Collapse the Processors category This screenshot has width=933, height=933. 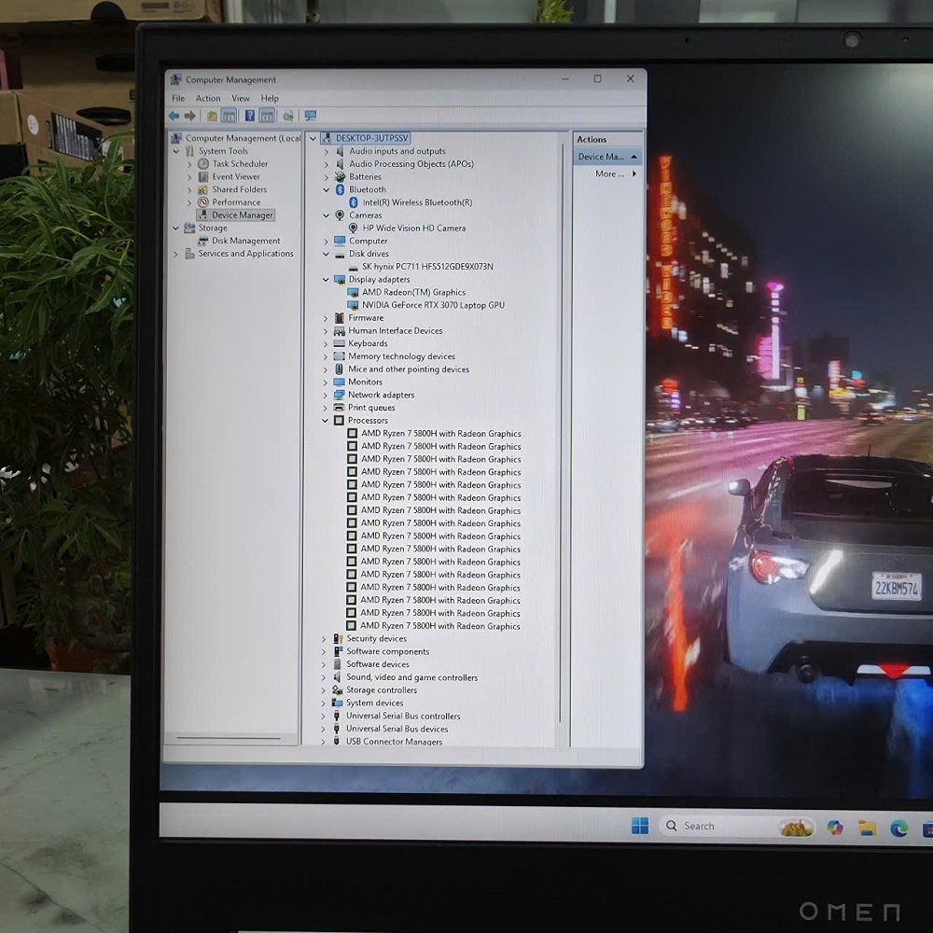click(325, 421)
